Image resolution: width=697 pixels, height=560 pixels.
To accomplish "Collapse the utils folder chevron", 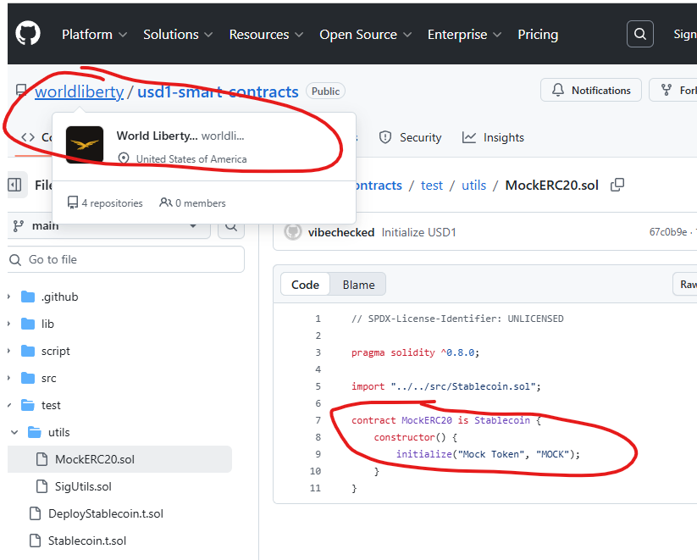I will (14, 432).
